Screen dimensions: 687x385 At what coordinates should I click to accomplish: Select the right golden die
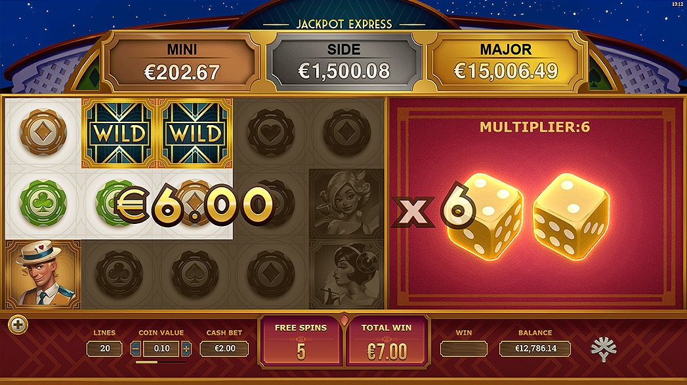[570, 216]
